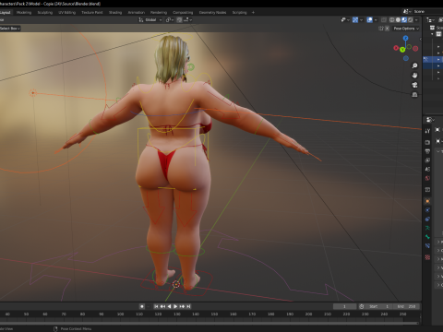Screen dimensions: 443x332
Task: Jump to the first frame
Action: pos(156,306)
